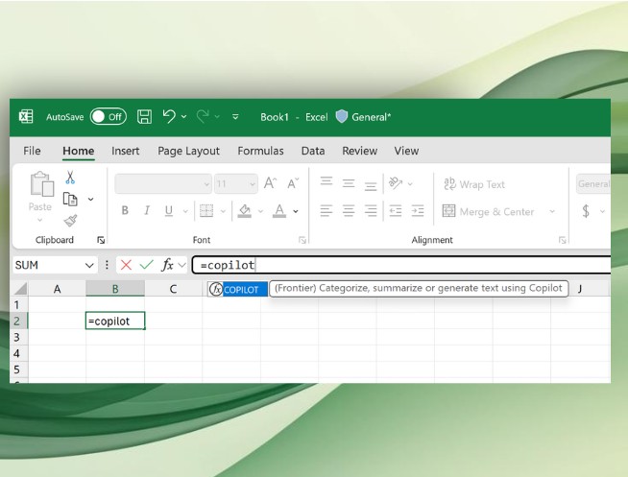Click the Redo arrow icon
Image resolution: width=628 pixels, height=477 pixels.
click(203, 116)
